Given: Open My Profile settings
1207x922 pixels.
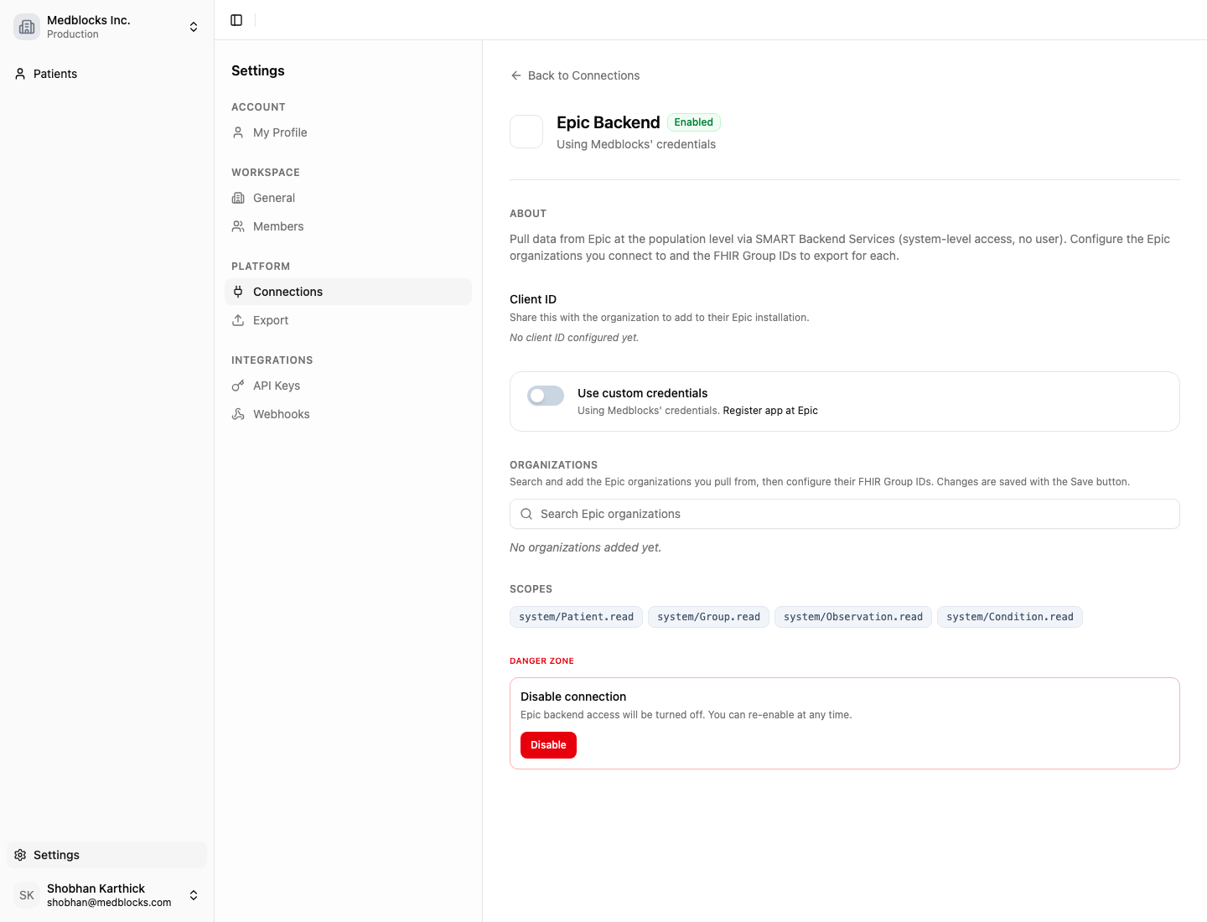Looking at the screenshot, I should [x=348, y=132].
